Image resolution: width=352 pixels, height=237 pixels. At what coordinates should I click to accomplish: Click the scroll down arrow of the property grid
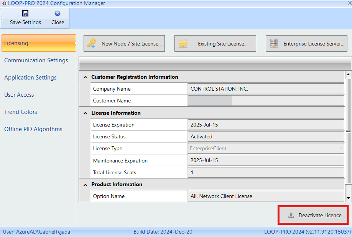[348, 198]
